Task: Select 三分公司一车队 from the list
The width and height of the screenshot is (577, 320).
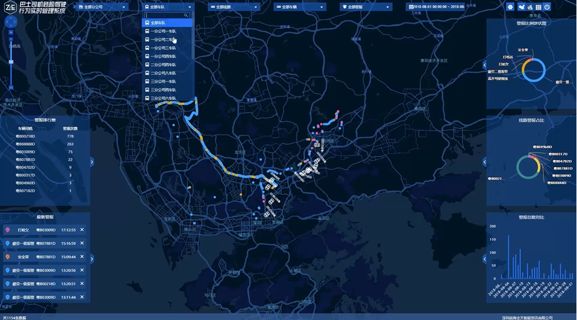Action: pos(167,81)
